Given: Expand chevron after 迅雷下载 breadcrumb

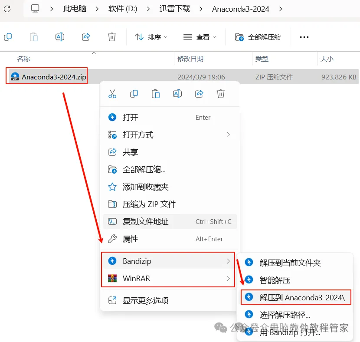Looking at the screenshot, I should pyautogui.click(x=201, y=9).
